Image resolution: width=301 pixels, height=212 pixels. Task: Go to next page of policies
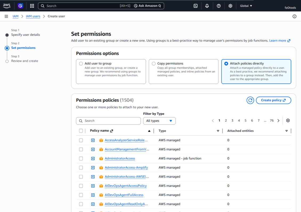pos(278,120)
